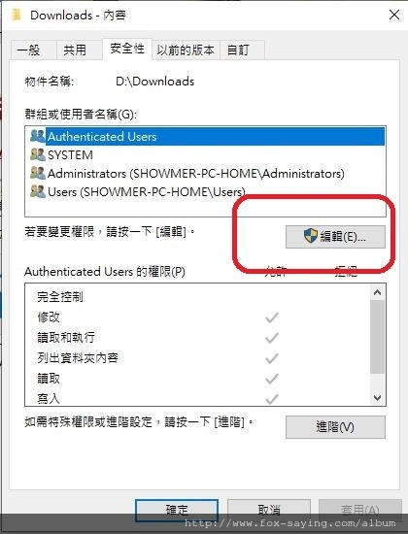Click the 進階(V) advanced button

click(335, 427)
